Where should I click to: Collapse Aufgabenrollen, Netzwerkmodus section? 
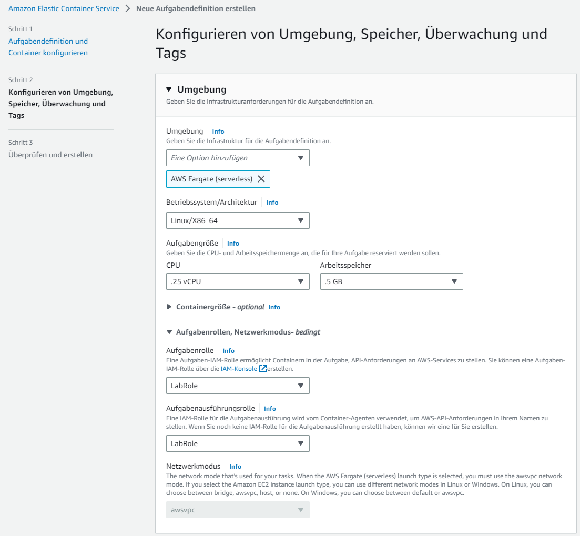pyautogui.click(x=169, y=332)
